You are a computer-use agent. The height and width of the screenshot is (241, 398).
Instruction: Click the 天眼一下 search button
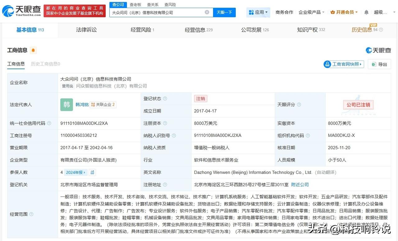click(224, 12)
